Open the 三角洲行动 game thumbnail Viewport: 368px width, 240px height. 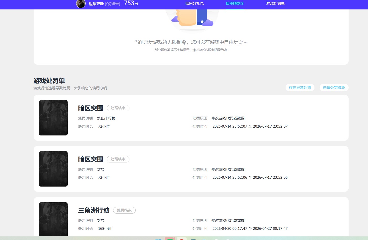pyautogui.click(x=53, y=219)
